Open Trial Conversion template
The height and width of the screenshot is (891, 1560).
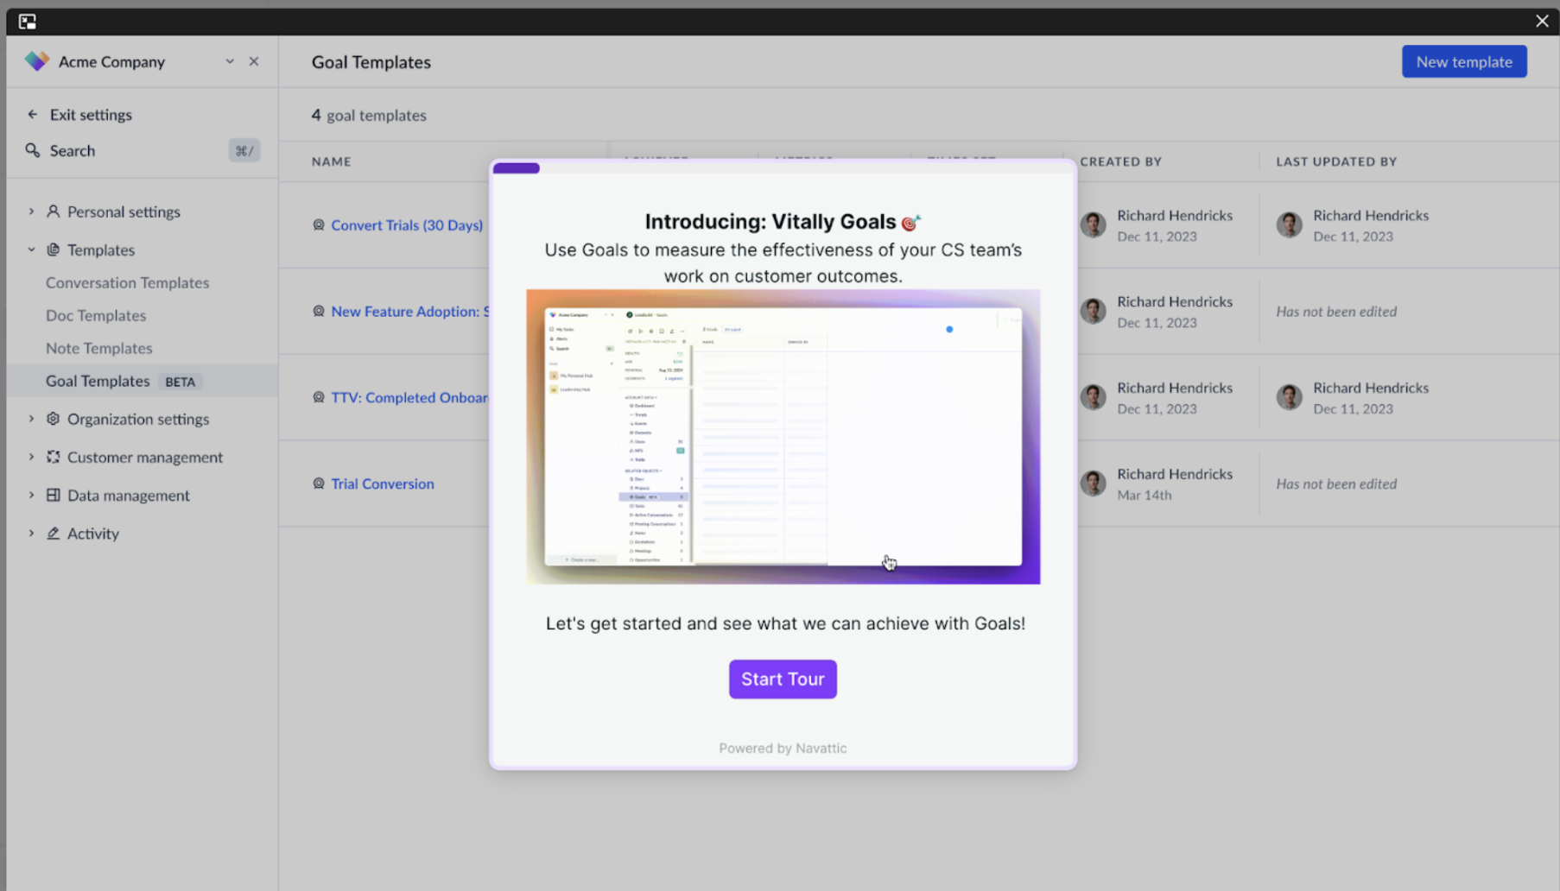click(x=383, y=483)
